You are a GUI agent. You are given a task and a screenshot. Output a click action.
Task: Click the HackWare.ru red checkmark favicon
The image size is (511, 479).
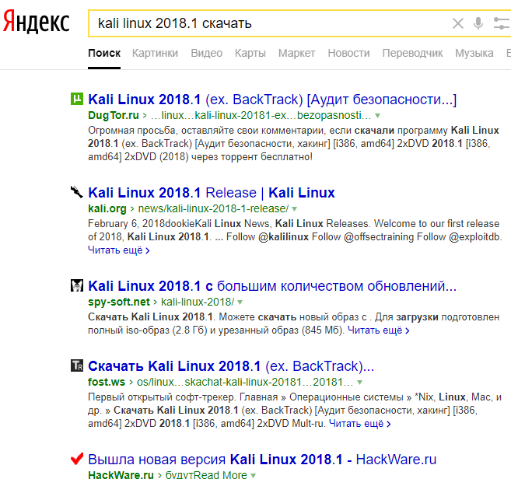tap(77, 459)
